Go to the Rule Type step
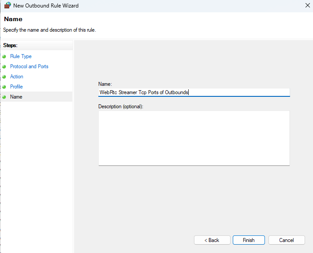Image resolution: width=313 pixels, height=253 pixels. [x=21, y=56]
